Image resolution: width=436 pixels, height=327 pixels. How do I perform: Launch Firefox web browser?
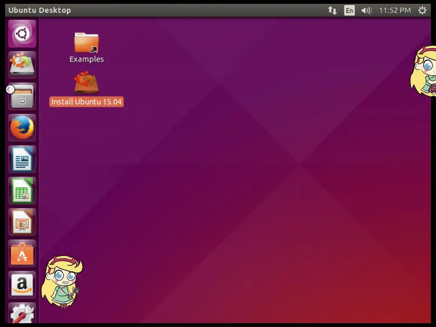click(22, 128)
